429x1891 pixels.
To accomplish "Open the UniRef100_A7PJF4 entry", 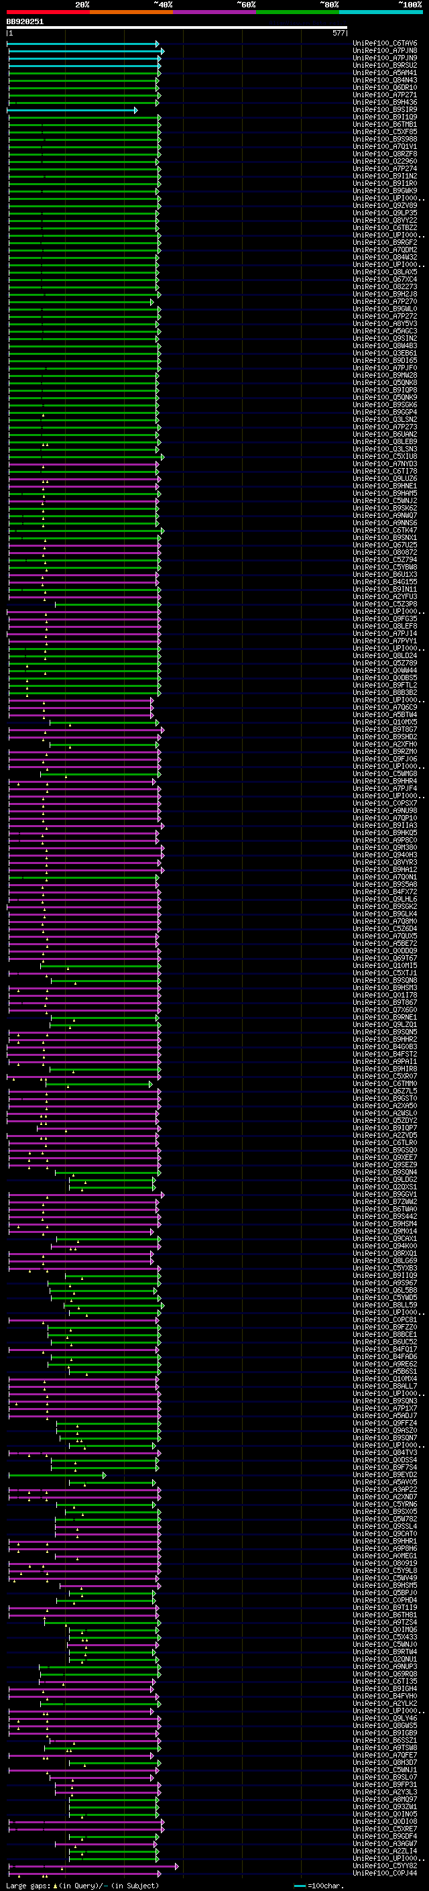I will coord(385,788).
